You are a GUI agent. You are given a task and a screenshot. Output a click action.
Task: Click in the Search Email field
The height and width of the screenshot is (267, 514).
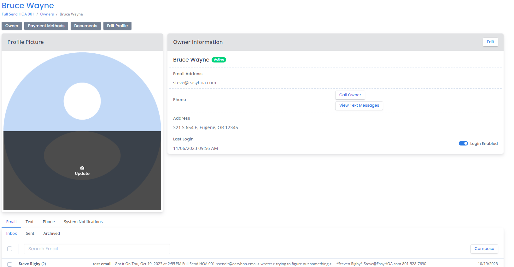(97, 249)
